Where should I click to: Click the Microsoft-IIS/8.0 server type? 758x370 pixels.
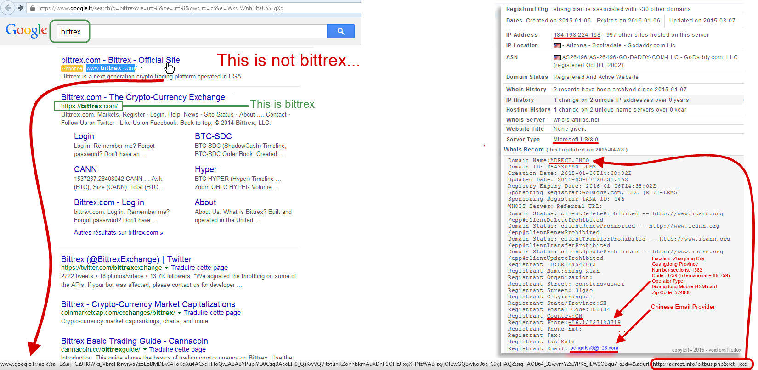[576, 140]
